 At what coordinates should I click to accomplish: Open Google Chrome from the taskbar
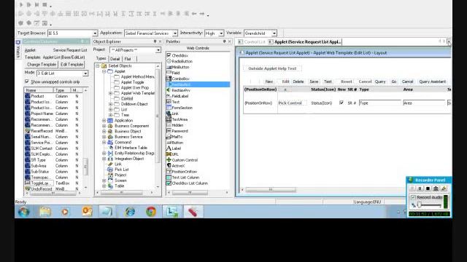151,212
